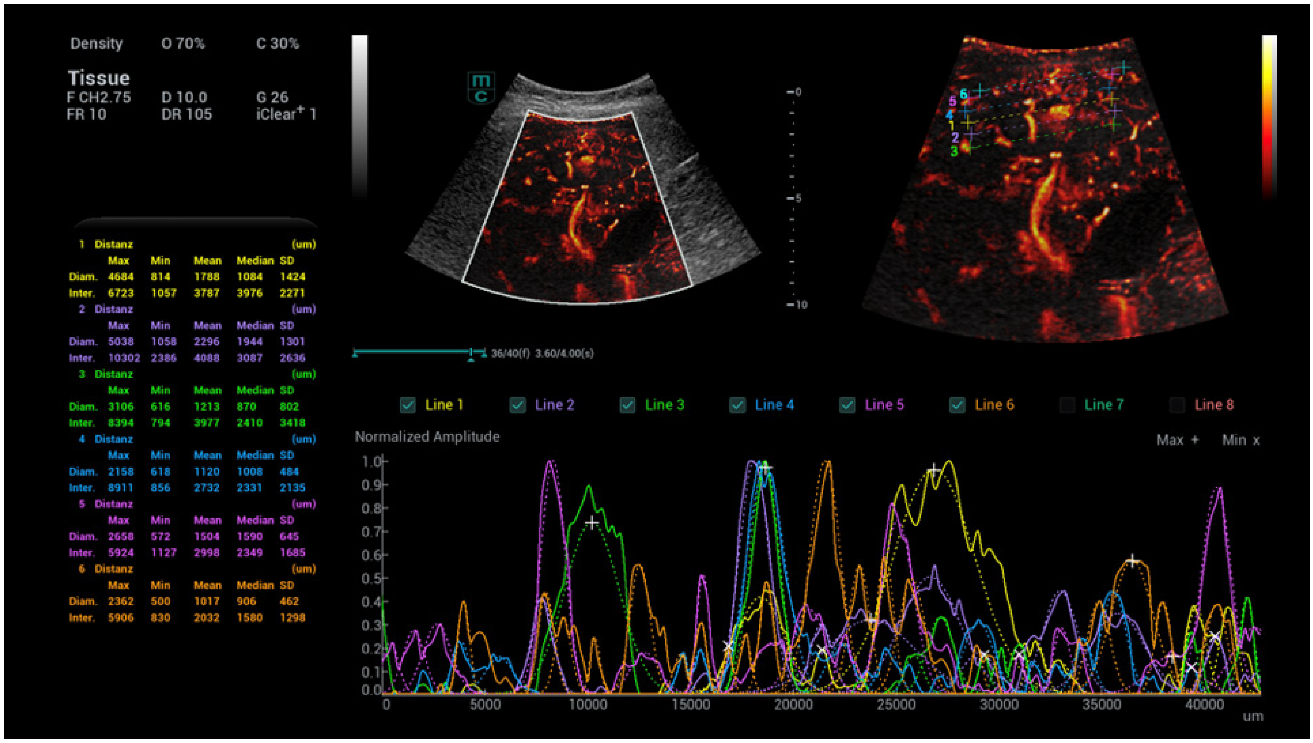Image resolution: width=1313 pixels, height=743 pixels.
Task: Uncheck the Line 1 checkbox
Action: click(x=408, y=405)
